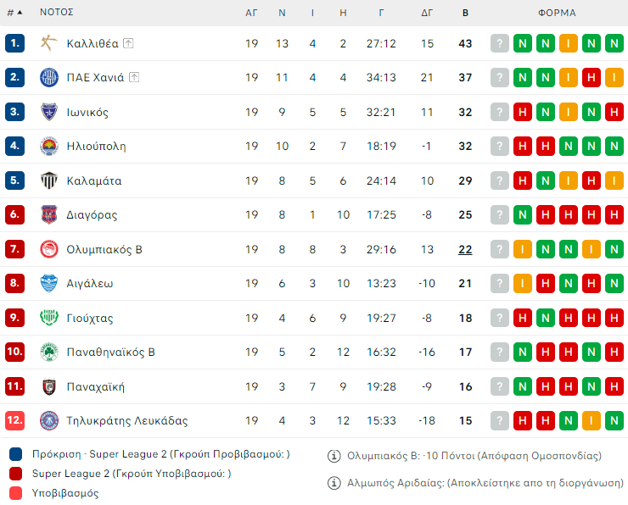Sort standings by Β points column
The image size is (628, 505).
[465, 13]
